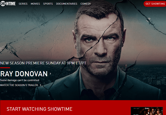Click the red banner background area
The height and width of the screenshot is (115, 166).
coord(95,107)
